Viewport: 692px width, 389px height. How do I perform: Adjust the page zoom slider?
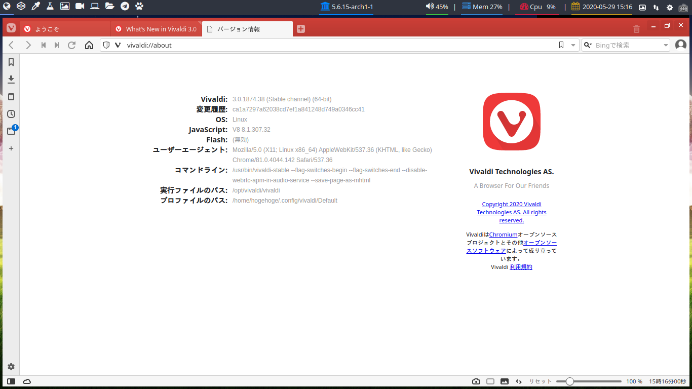(589, 381)
